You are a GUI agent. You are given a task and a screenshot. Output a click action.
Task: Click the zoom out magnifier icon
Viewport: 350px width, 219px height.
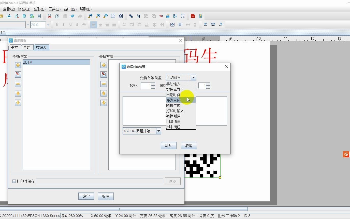click(x=98, y=16)
